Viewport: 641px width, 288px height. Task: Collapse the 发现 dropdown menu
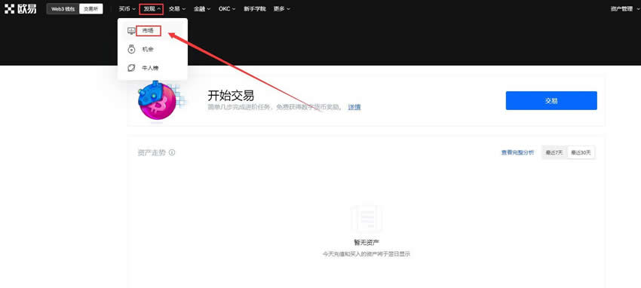[x=152, y=8]
